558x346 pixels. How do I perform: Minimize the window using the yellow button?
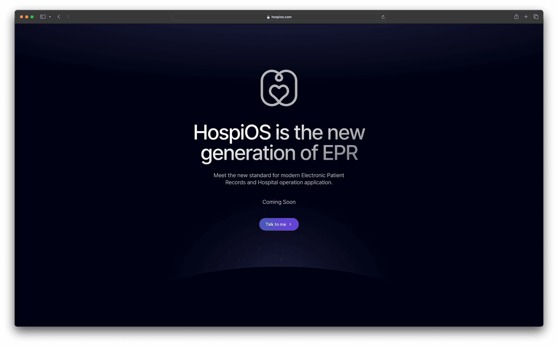pos(26,17)
